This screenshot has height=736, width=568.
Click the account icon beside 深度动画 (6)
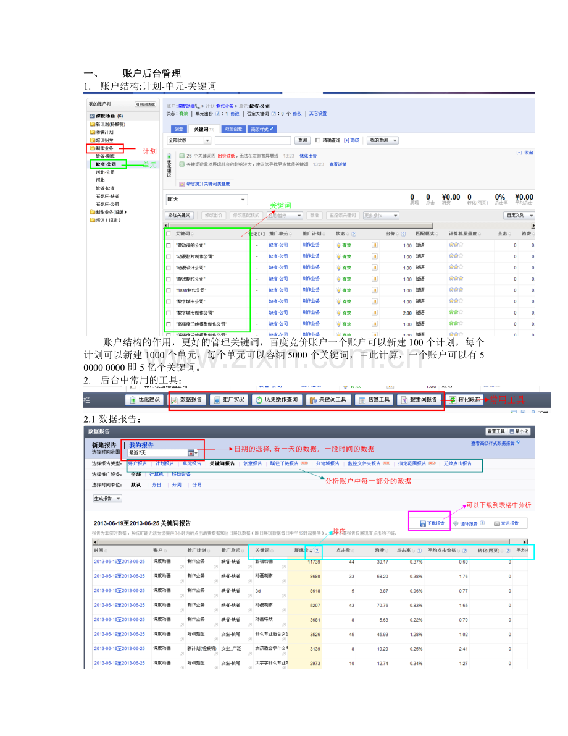point(93,116)
